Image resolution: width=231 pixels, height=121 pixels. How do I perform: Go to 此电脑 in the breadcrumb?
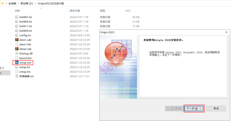[13, 4]
